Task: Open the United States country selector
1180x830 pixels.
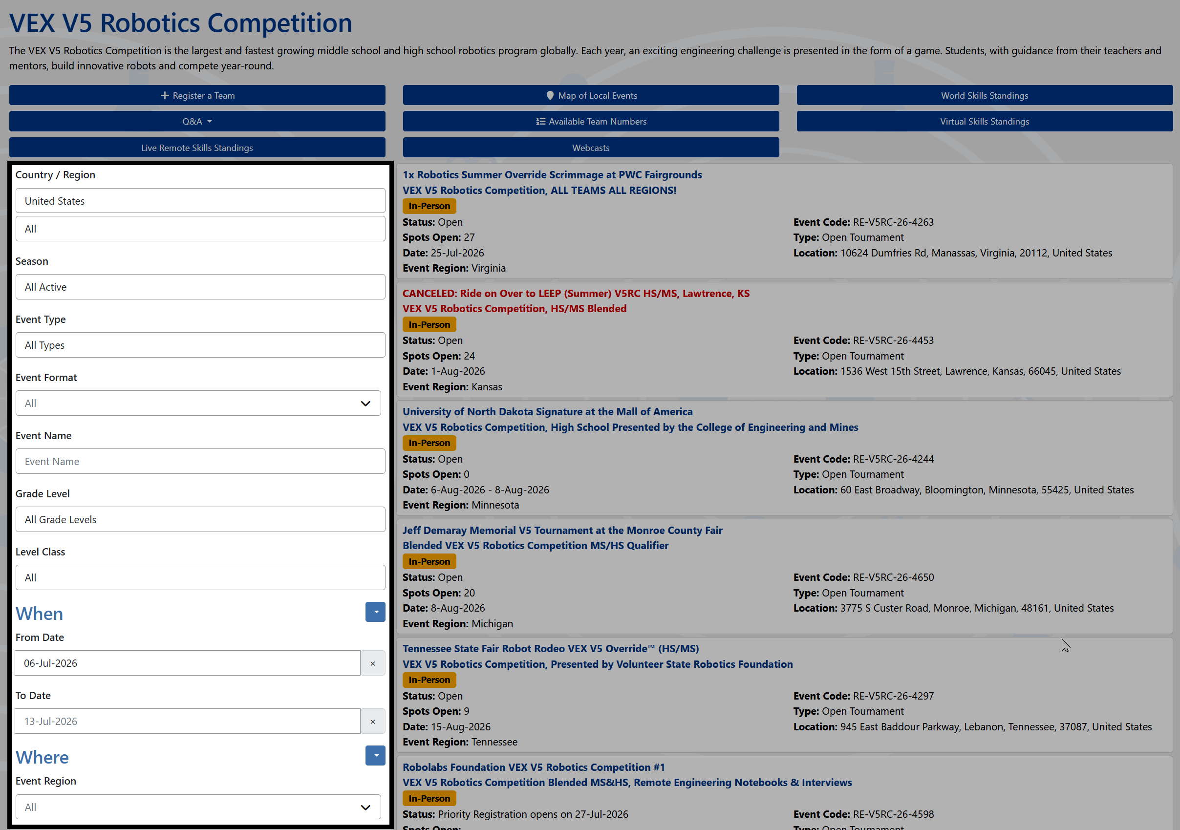Action: click(x=200, y=201)
